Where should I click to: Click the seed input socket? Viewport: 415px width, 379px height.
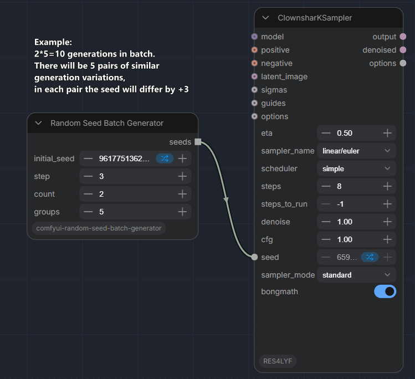click(x=254, y=257)
